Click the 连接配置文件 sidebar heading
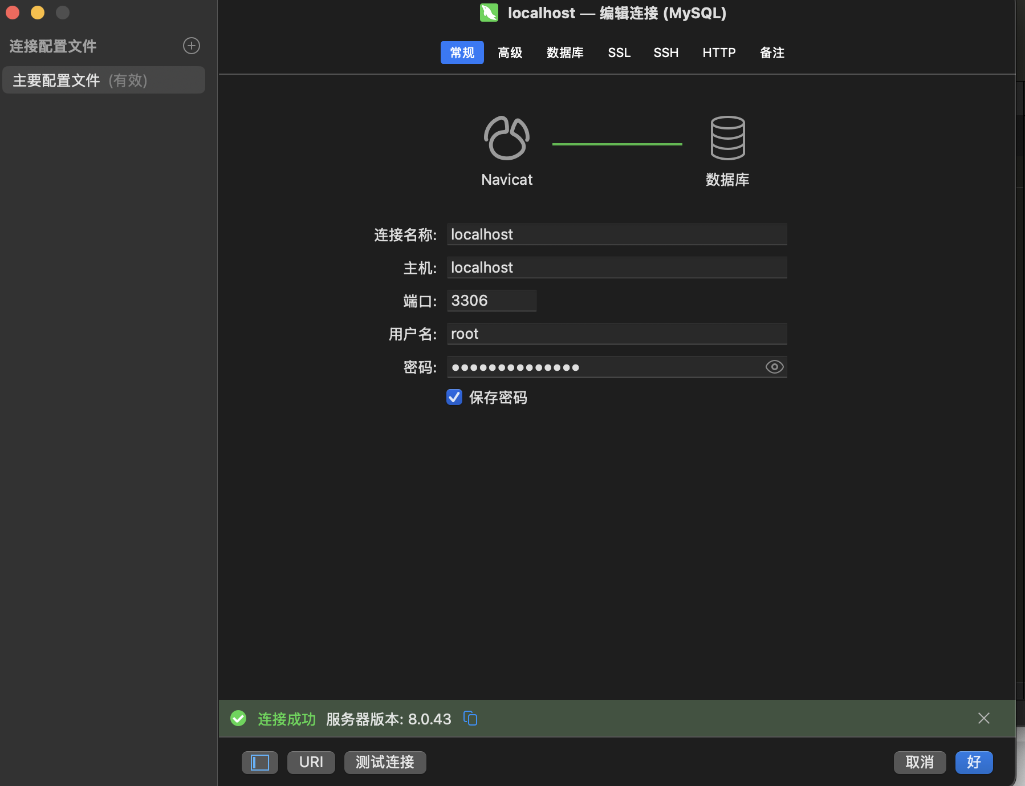 coord(53,46)
